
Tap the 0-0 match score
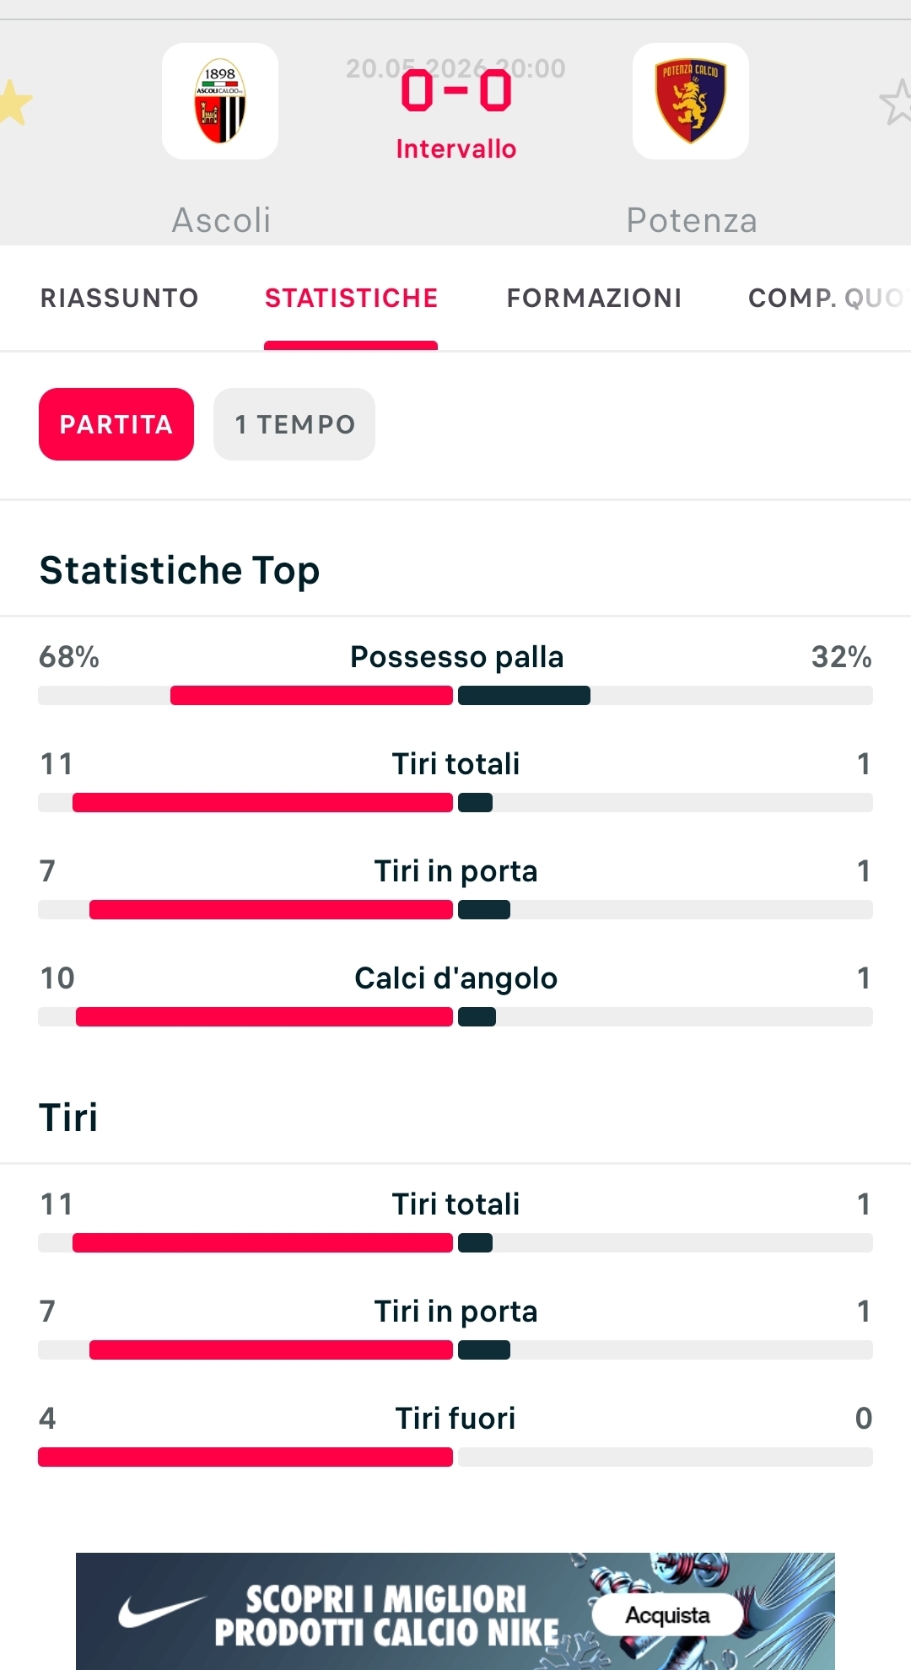[456, 91]
